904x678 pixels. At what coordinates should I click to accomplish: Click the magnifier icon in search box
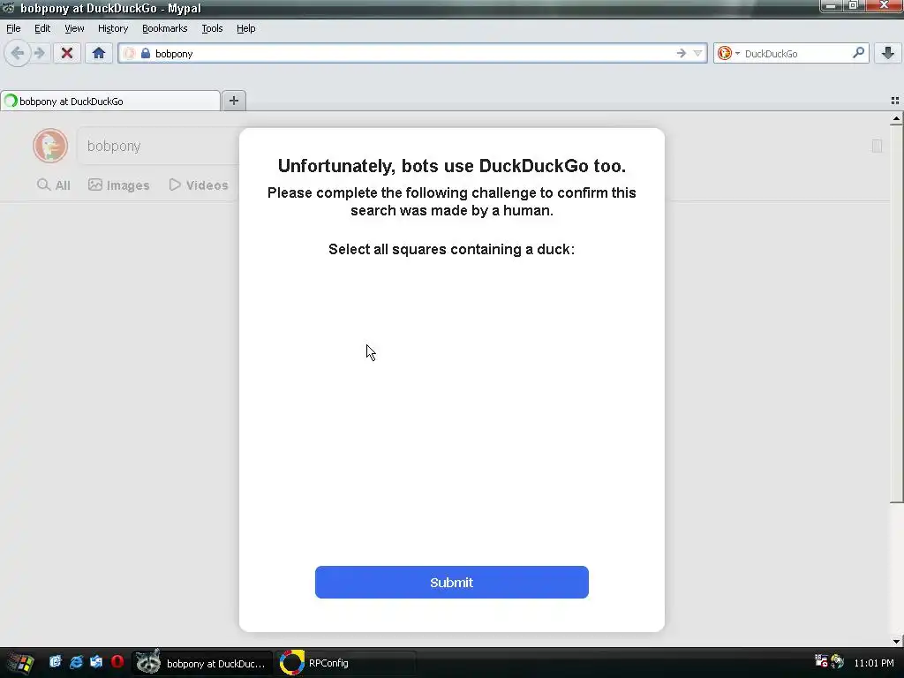pos(858,53)
